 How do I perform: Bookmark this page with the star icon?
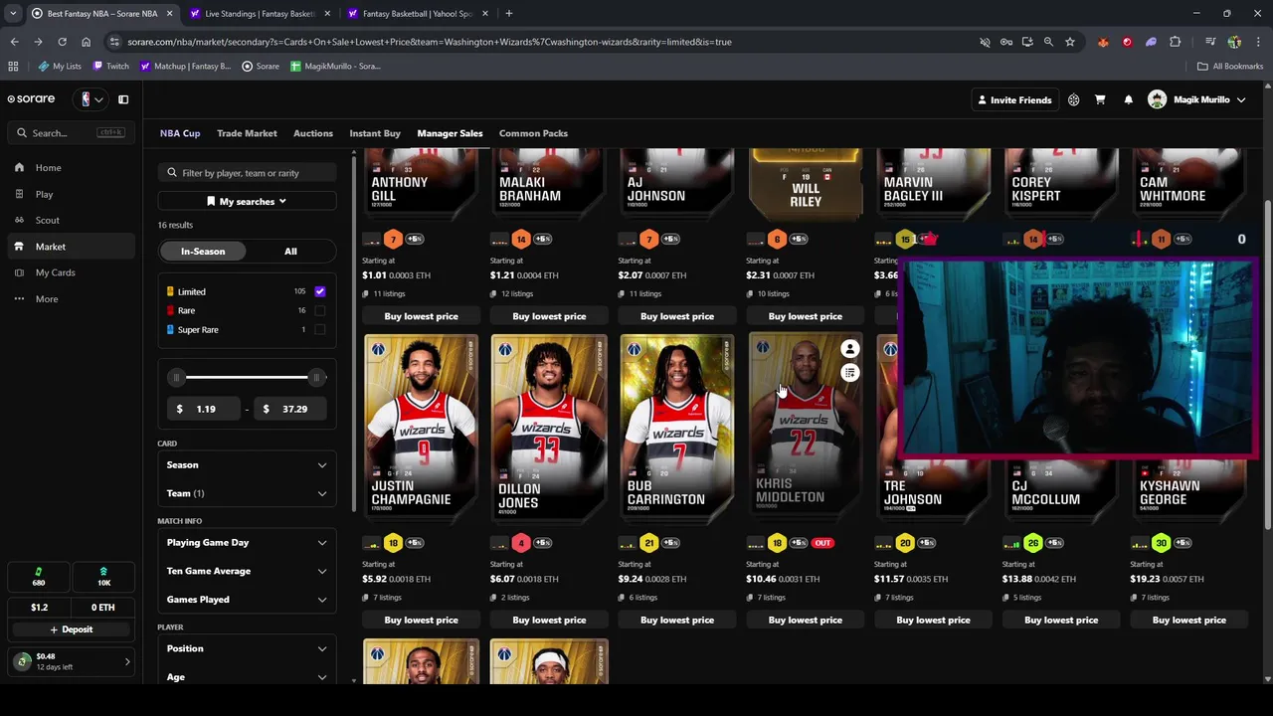click(x=1069, y=42)
